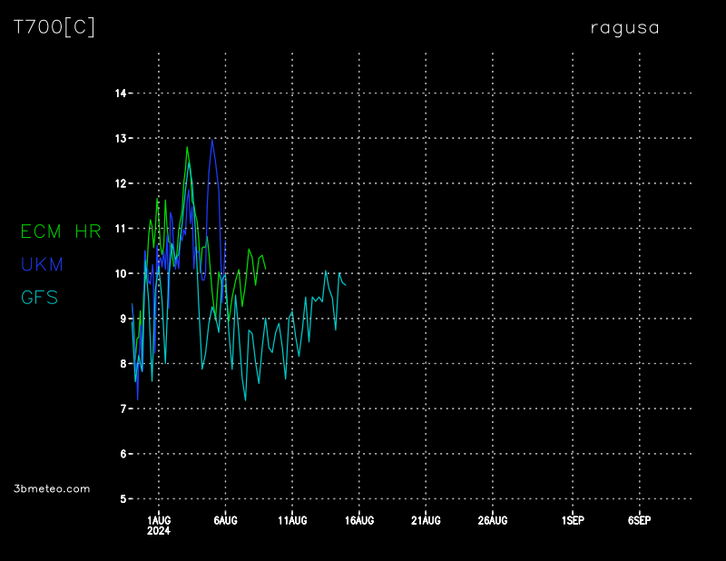Click the 5 value on temperature axis
The image size is (726, 561).
pyautogui.click(x=123, y=499)
